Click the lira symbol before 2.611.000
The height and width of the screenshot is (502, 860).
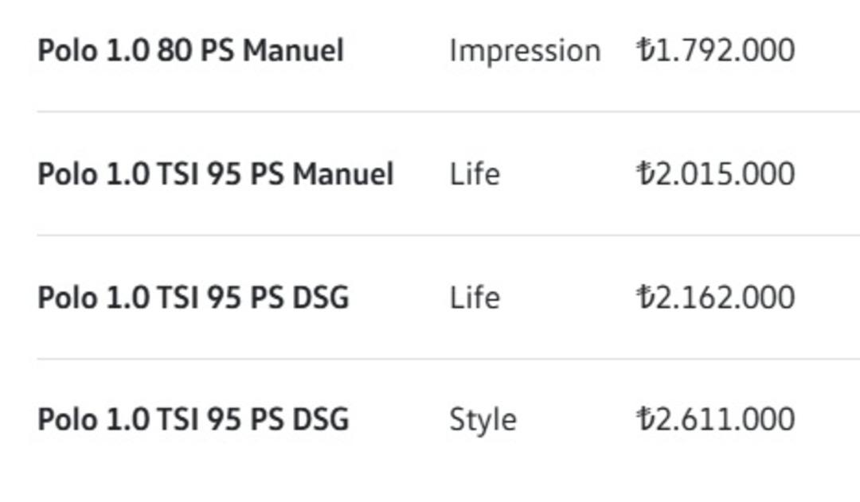pyautogui.click(x=644, y=419)
